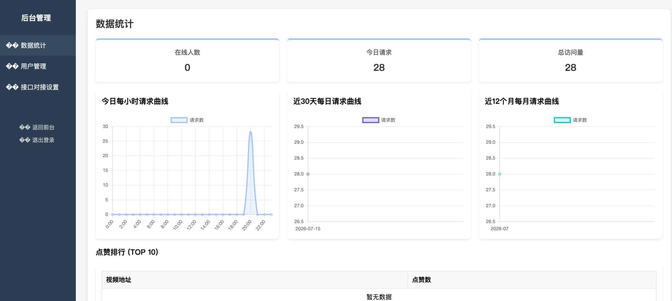Click the 2026-07-15 axis label
Image resolution: width=672 pixels, height=301 pixels.
(x=308, y=229)
